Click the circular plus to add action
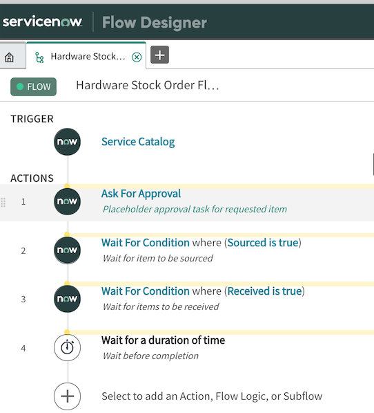This screenshot has height=413, width=374. (x=67, y=396)
